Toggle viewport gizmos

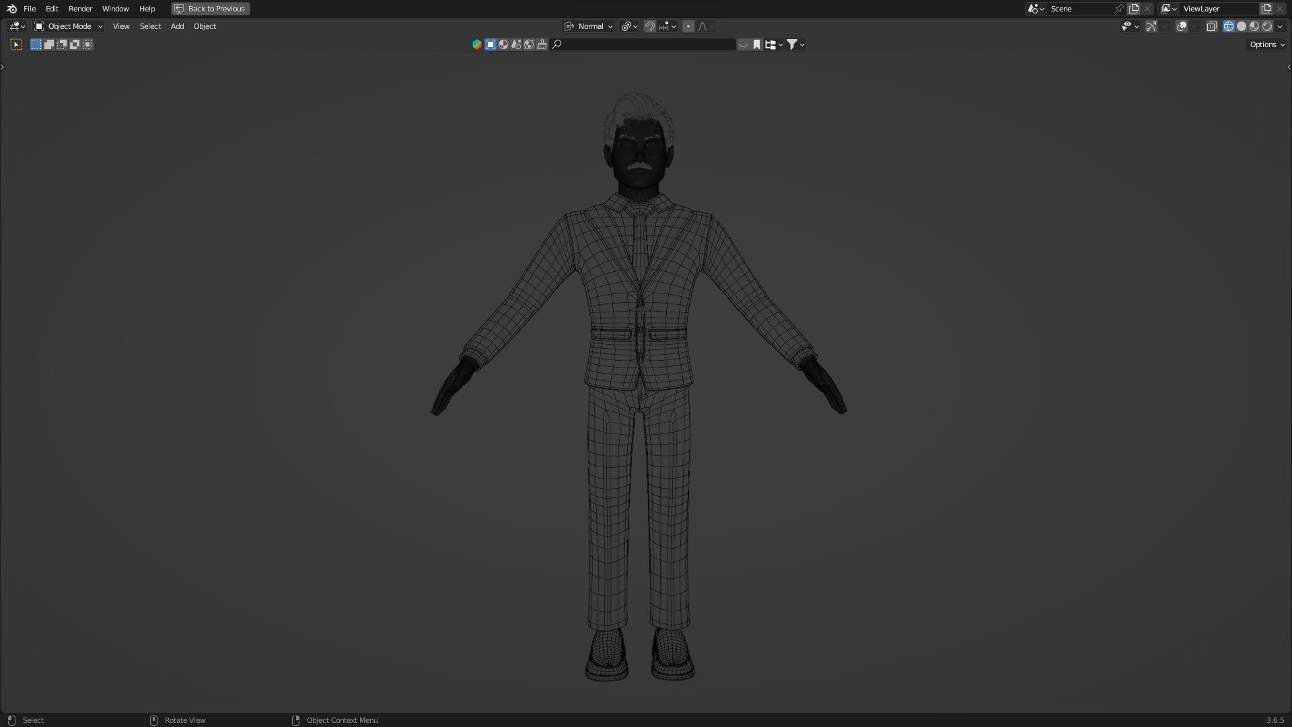click(1151, 26)
